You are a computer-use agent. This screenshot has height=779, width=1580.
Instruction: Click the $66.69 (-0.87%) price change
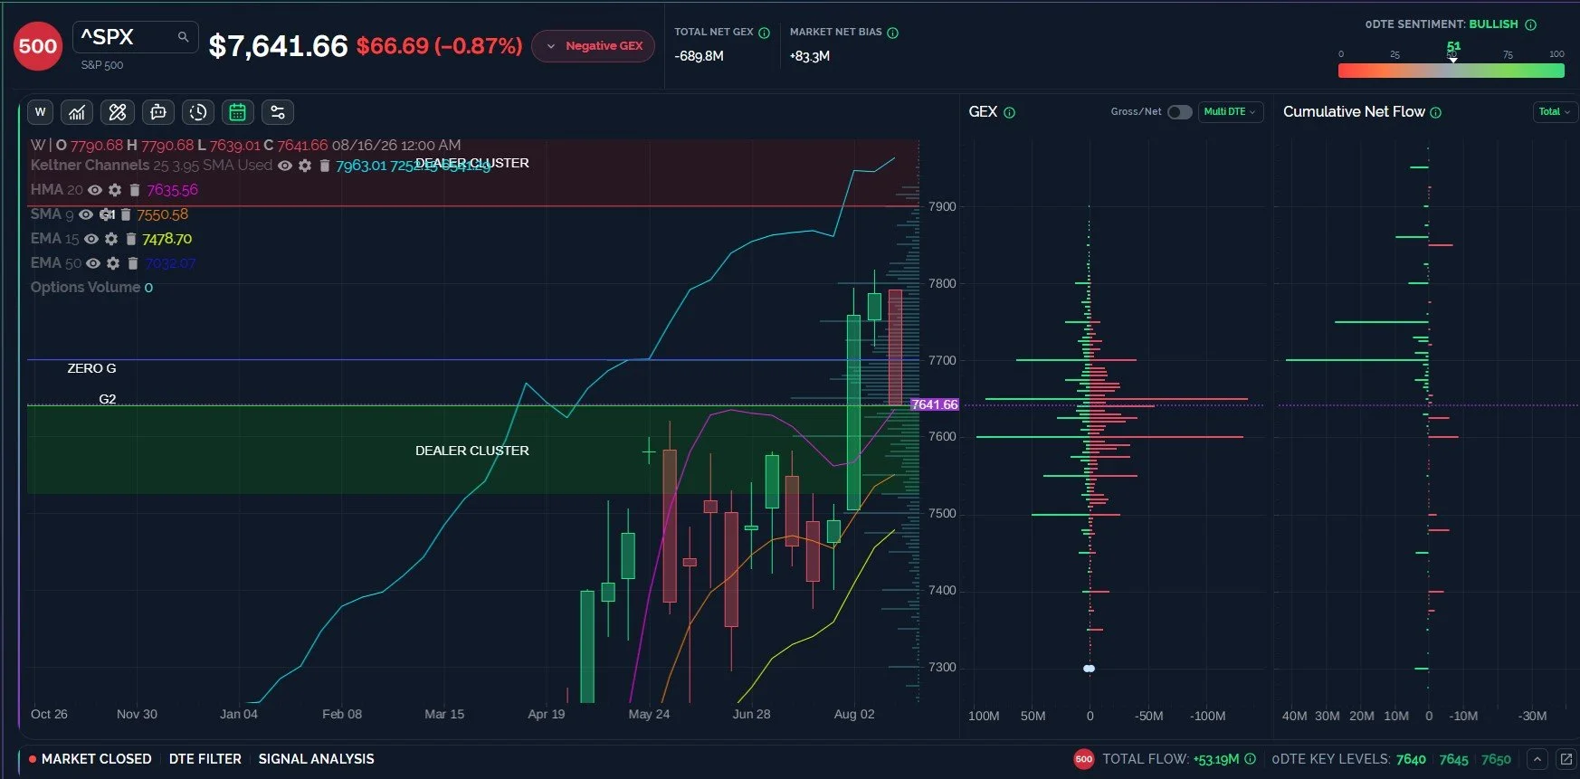tap(440, 46)
